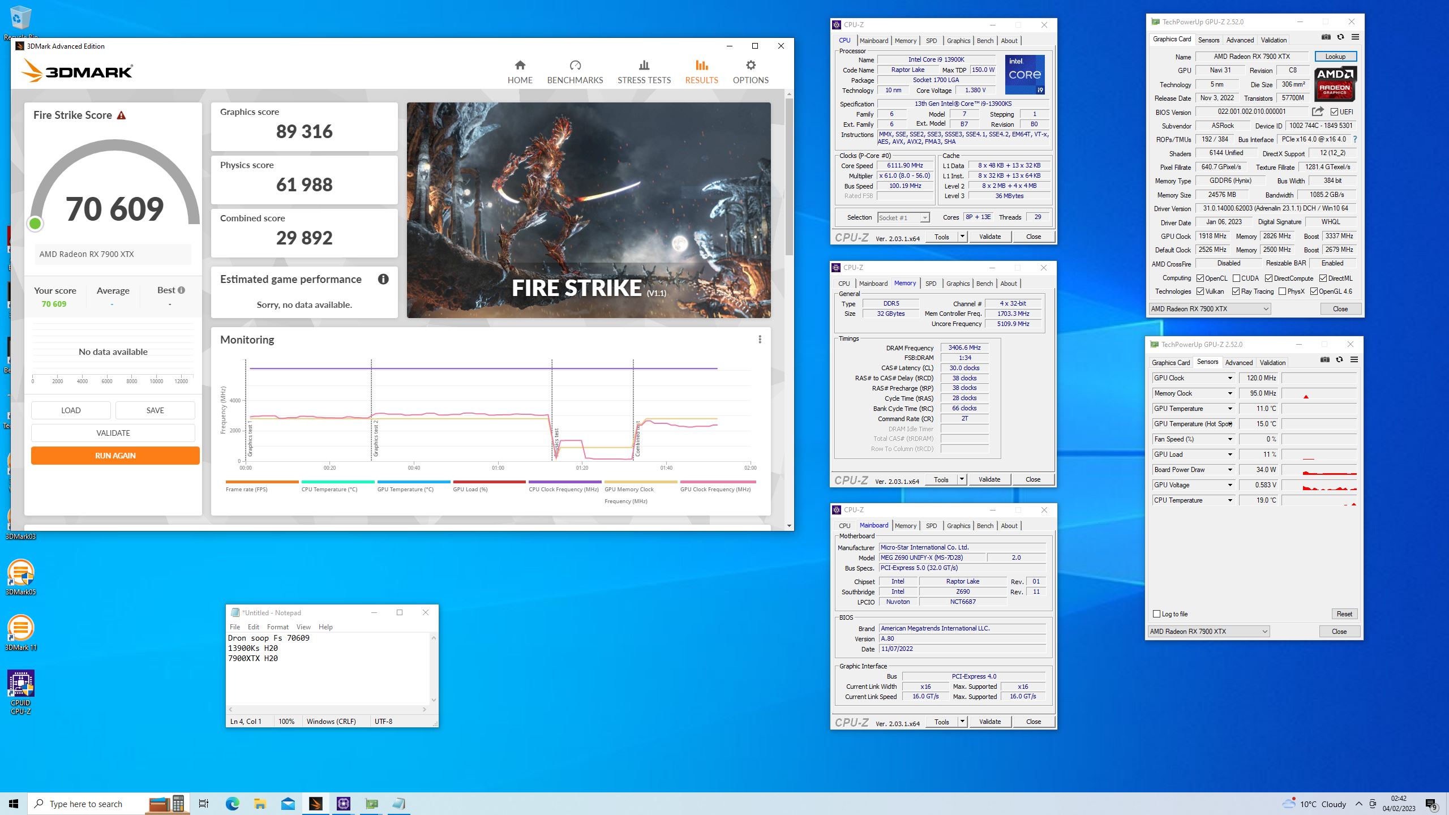Switch to the Validation tab in GPU-Z Sensors window
The height and width of the screenshot is (815, 1449).
1272,363
